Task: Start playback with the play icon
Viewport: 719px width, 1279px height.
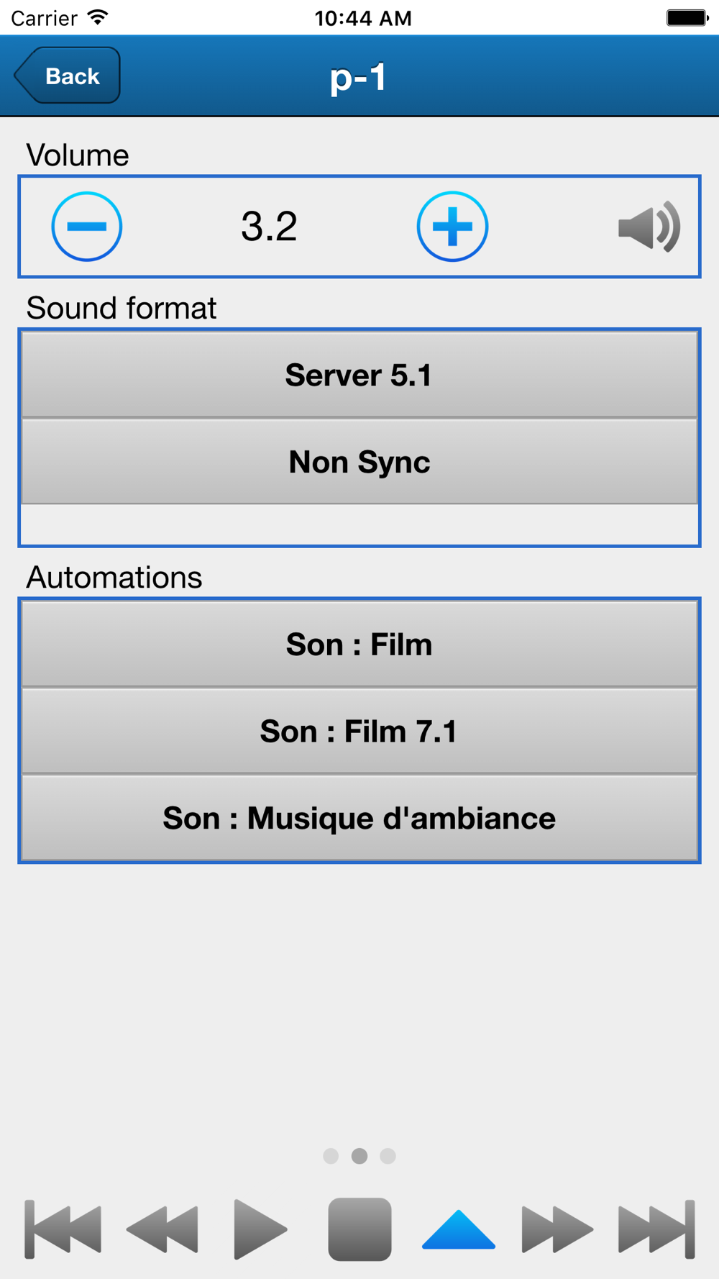Action: point(260,1229)
